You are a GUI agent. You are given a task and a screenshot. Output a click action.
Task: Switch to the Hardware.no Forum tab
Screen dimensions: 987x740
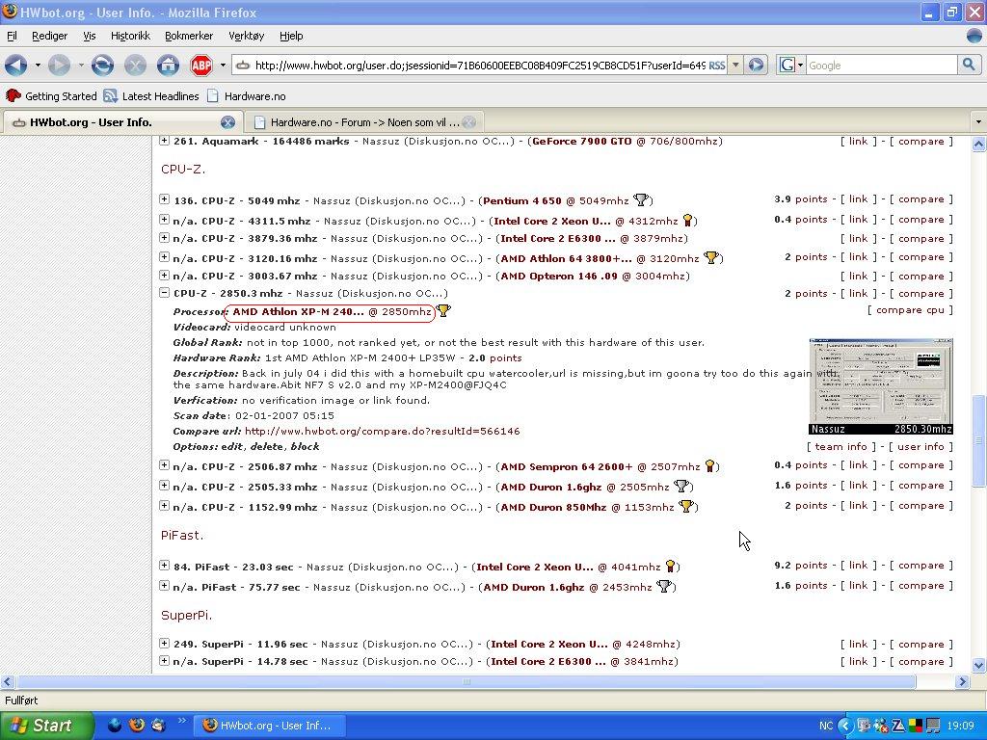click(363, 122)
